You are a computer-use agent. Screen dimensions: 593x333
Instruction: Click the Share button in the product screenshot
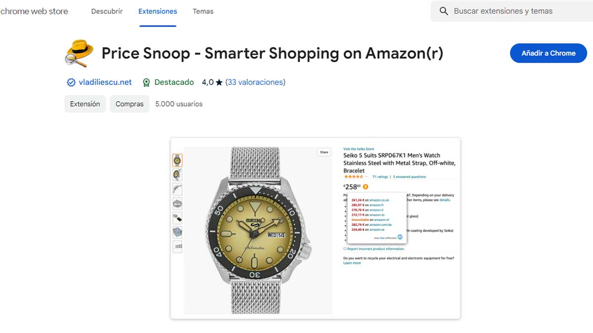324,152
